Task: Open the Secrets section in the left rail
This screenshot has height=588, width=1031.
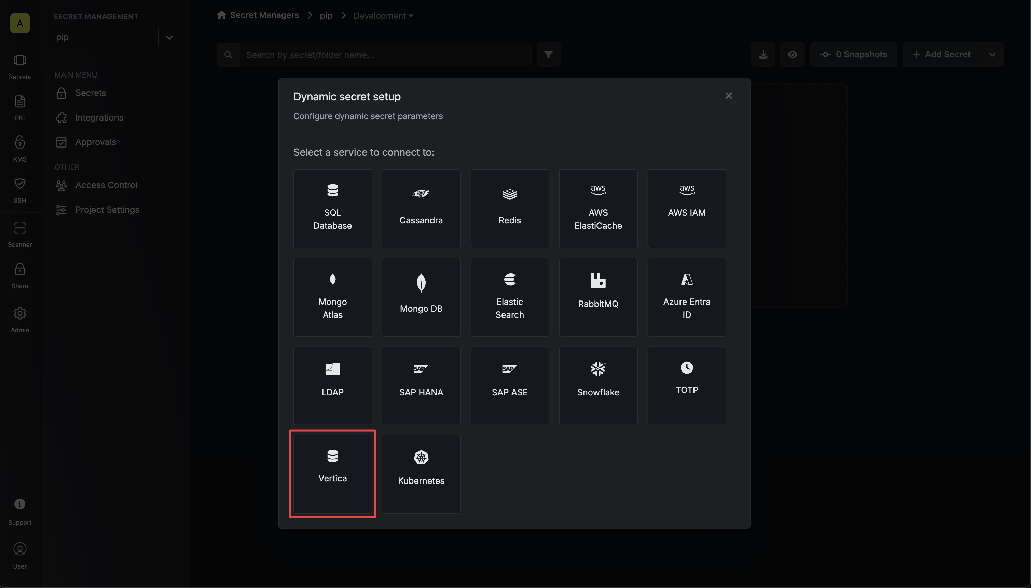Action: [x=20, y=67]
